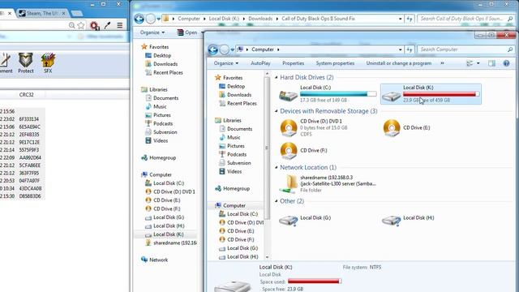The height and width of the screenshot is (292, 519).
Task: Open sharedname network folder icon
Action: click(289, 184)
